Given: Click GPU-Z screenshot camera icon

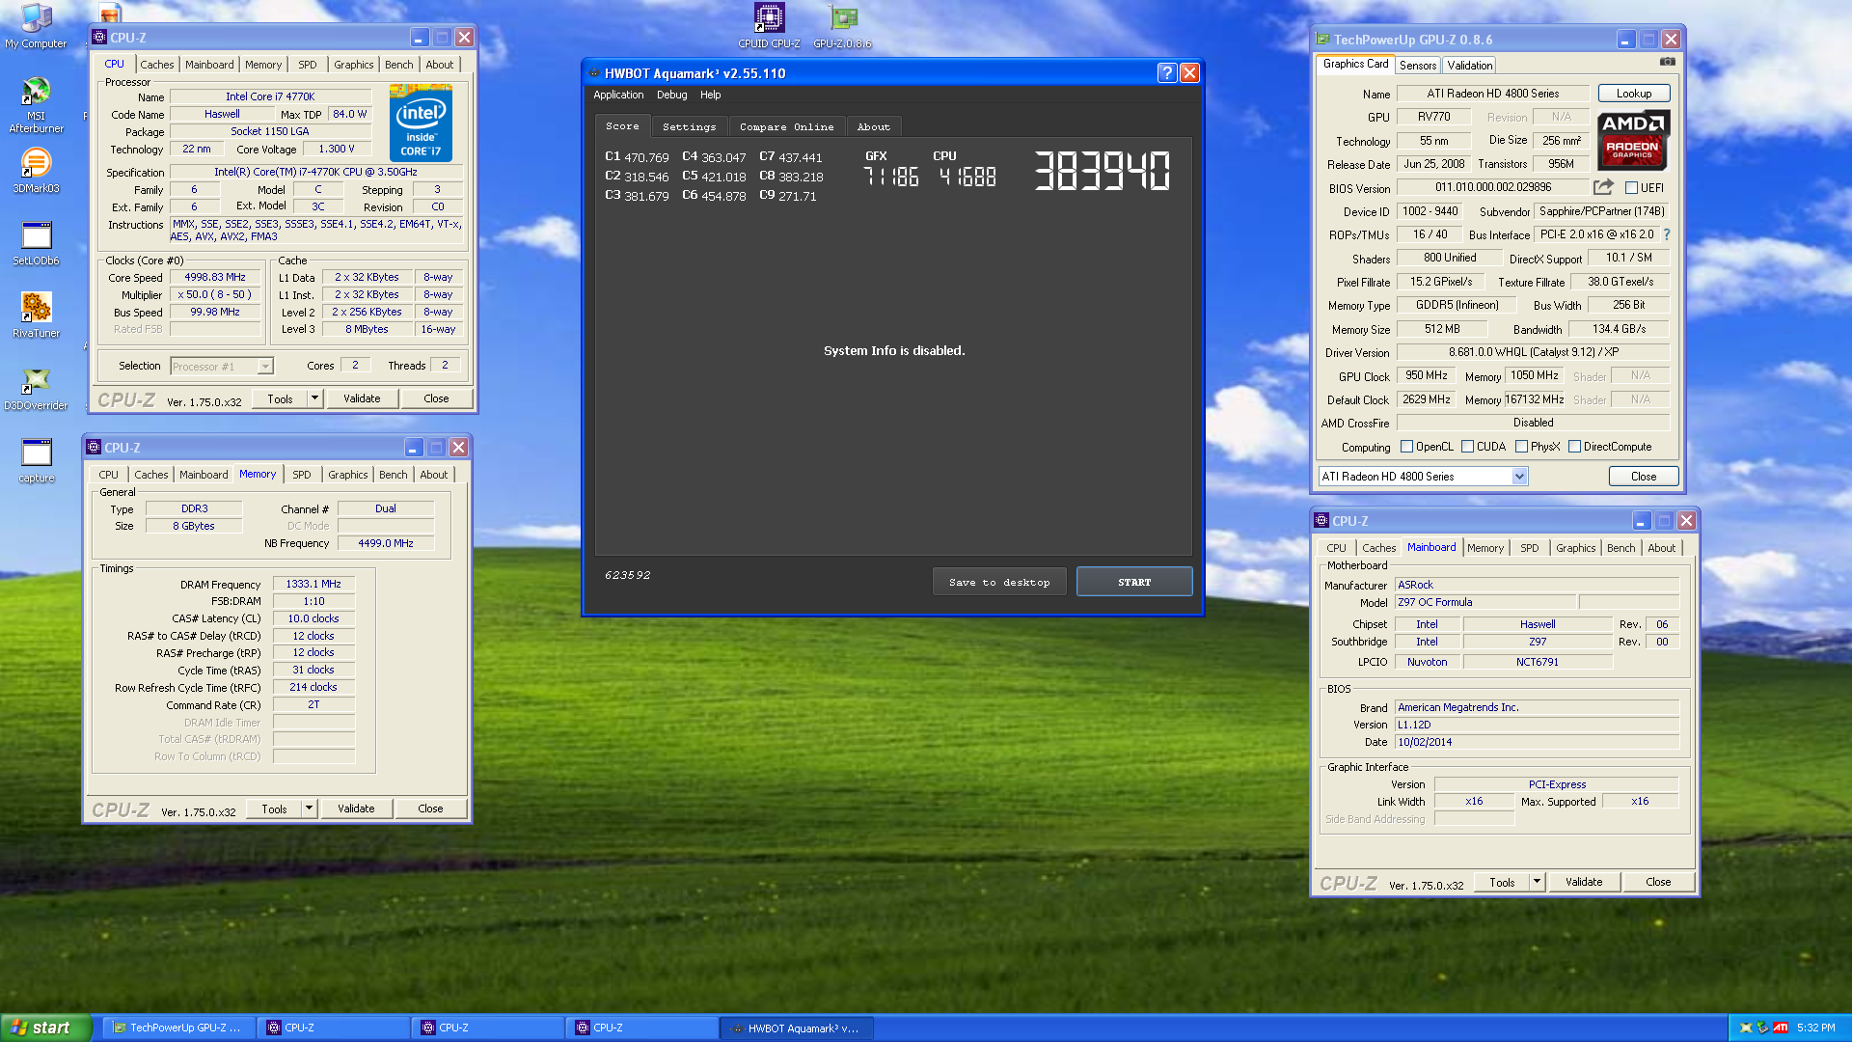Looking at the screenshot, I should (x=1668, y=63).
